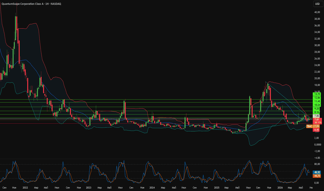Click the 30,00 price axis label
The image size is (324, 191).
click(x=317, y=45)
